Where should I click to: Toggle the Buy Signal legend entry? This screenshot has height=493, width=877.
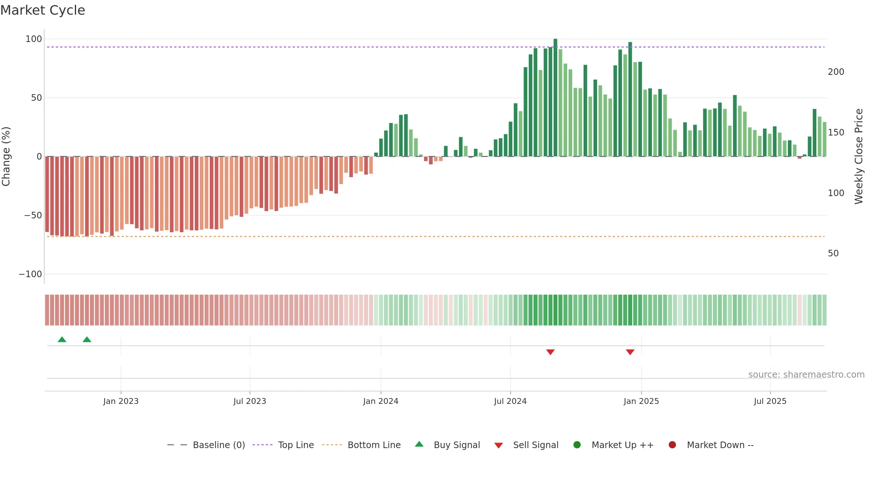tap(448, 445)
